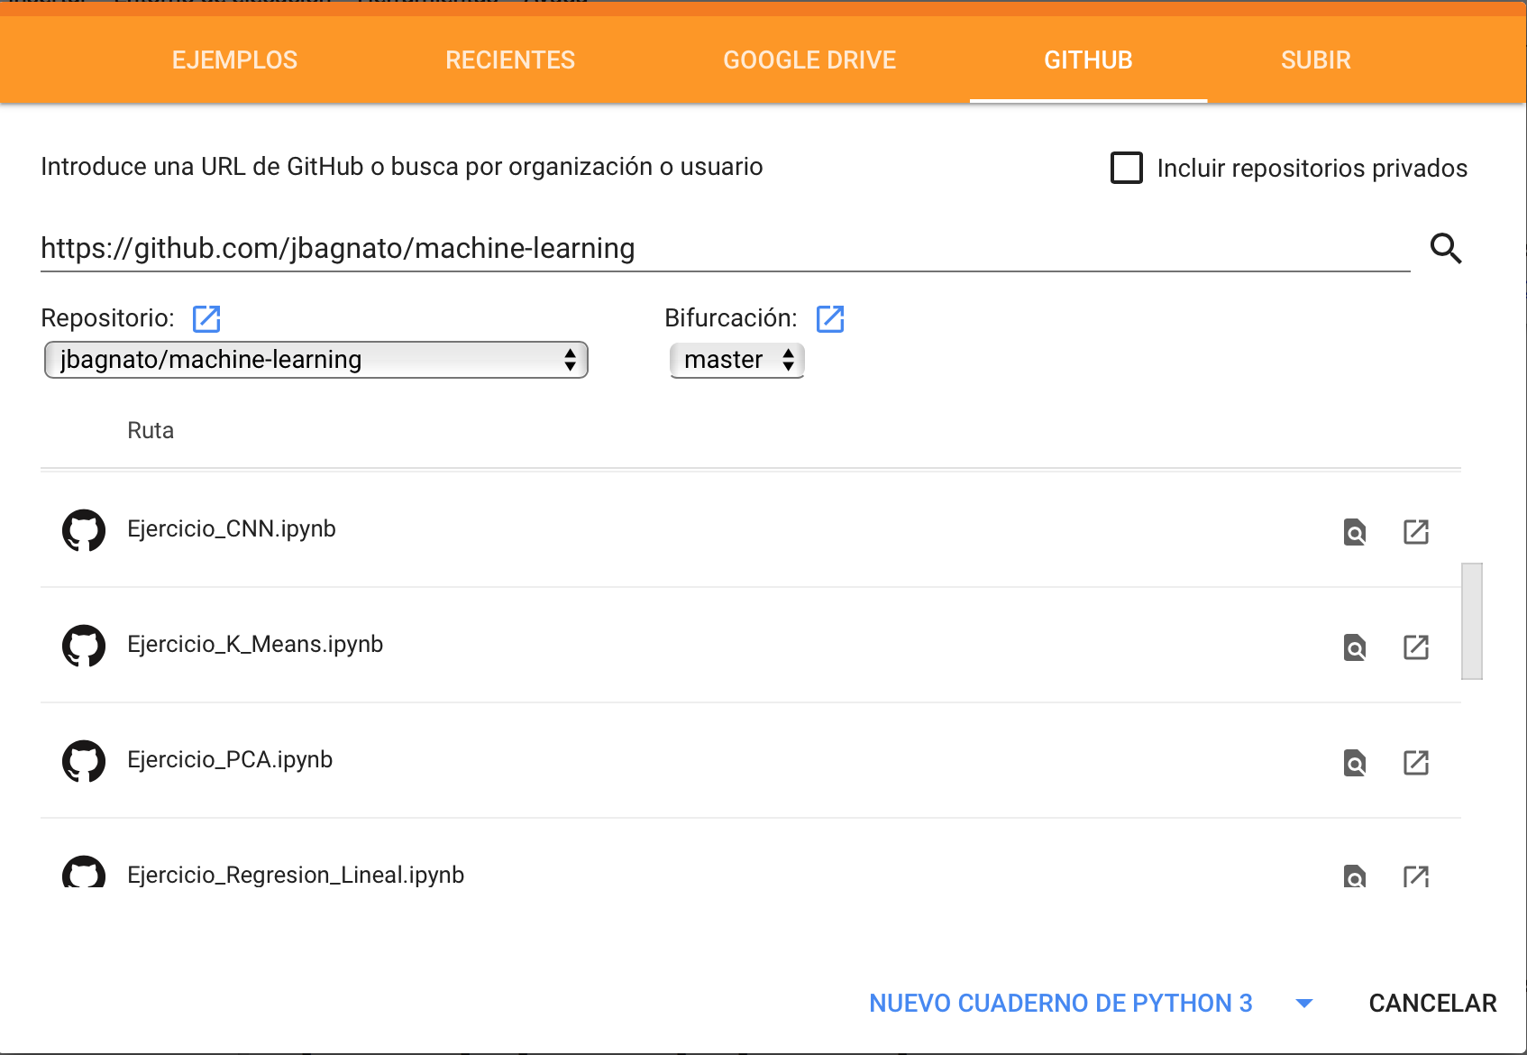Preview Ejercicio_K_Means.ipynb with file search icon
The width and height of the screenshot is (1527, 1055).
[x=1355, y=647]
